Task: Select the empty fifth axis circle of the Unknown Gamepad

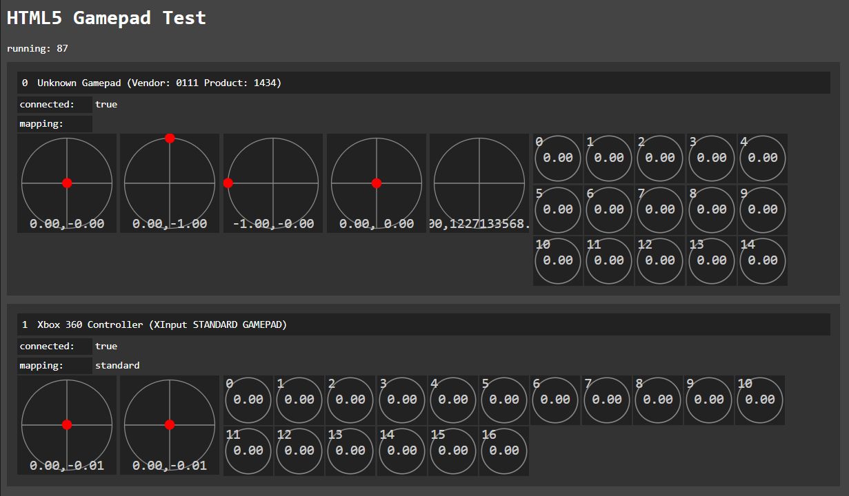Action: point(479,183)
